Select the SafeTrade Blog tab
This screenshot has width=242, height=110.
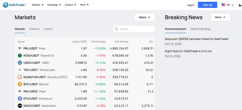pyautogui.click(x=200, y=29)
